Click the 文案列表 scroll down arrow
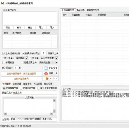 54,111
